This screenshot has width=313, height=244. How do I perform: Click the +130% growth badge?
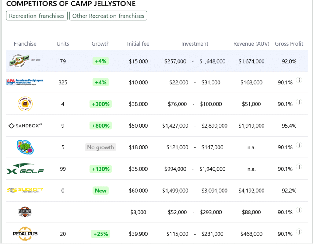[x=100, y=169]
